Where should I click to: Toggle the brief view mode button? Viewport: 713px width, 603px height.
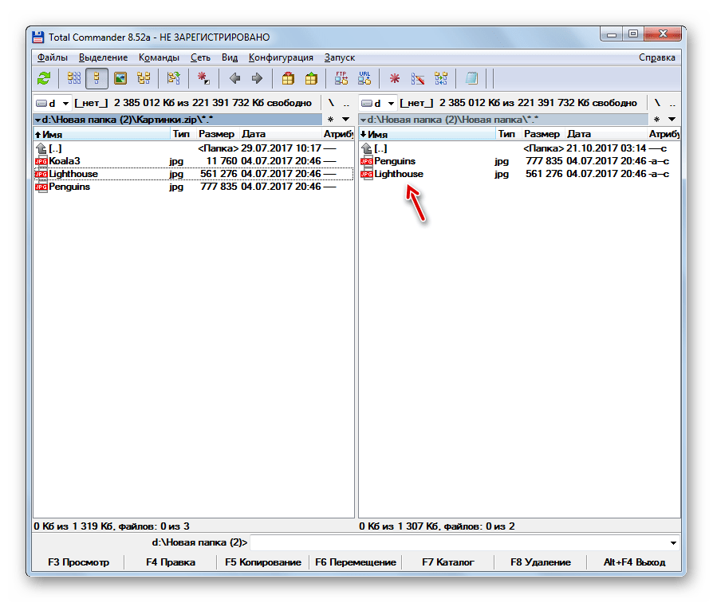(x=74, y=78)
